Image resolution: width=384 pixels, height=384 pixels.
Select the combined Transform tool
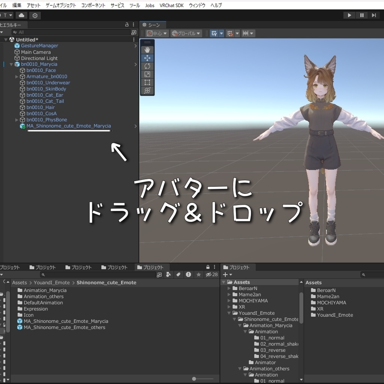point(147,90)
